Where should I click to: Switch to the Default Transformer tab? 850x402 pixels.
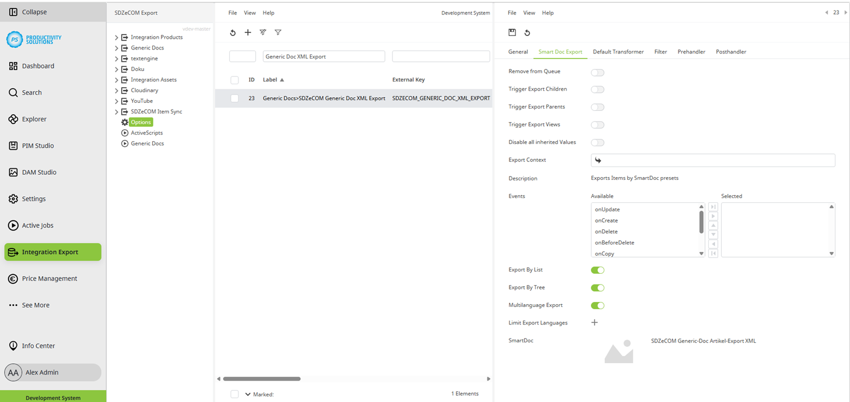tap(618, 51)
